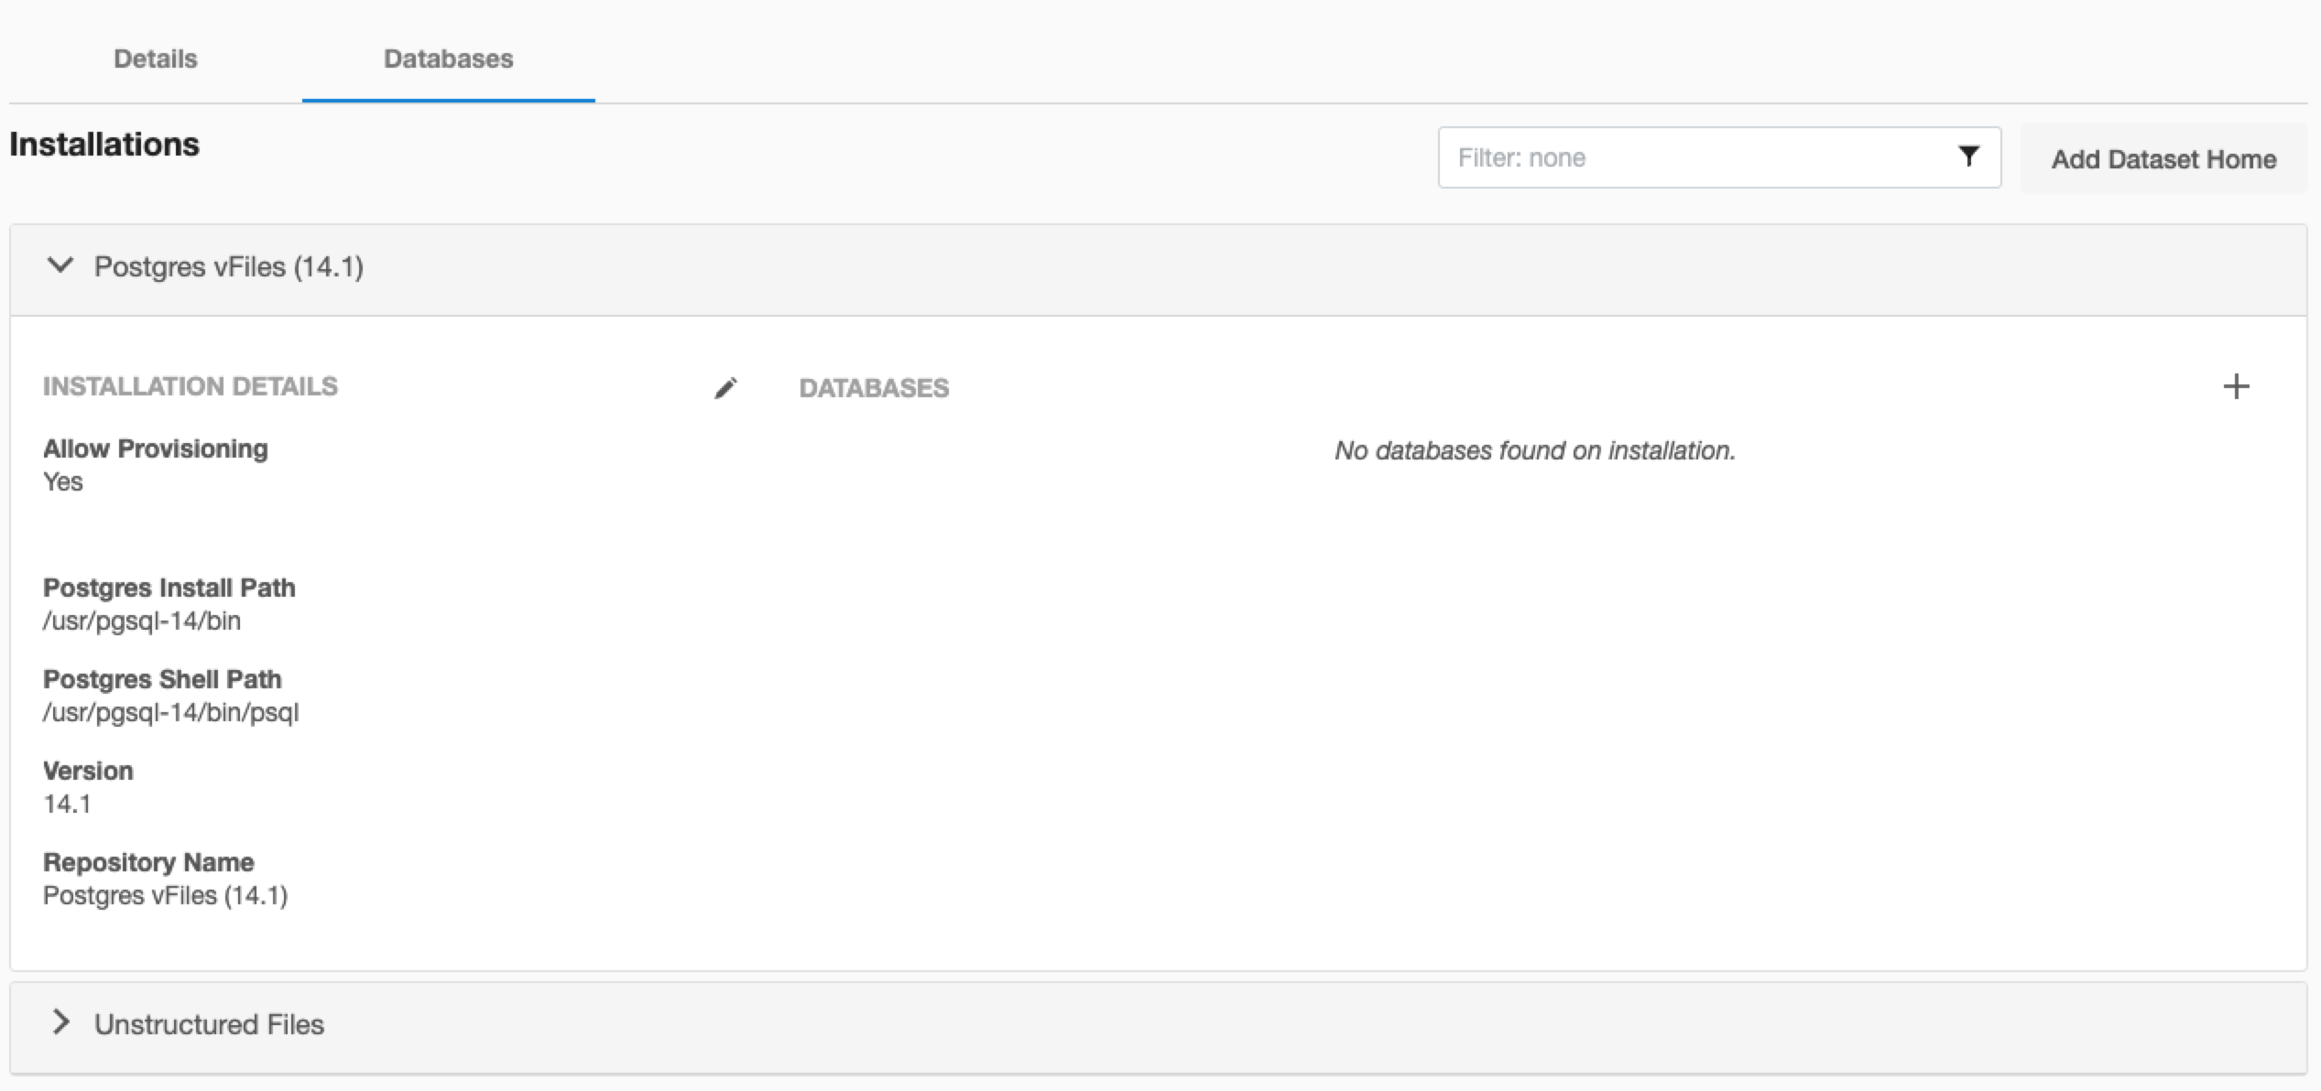This screenshot has height=1091, width=2321.
Task: Expand the Unstructured Files section chevron
Action: click(60, 1022)
